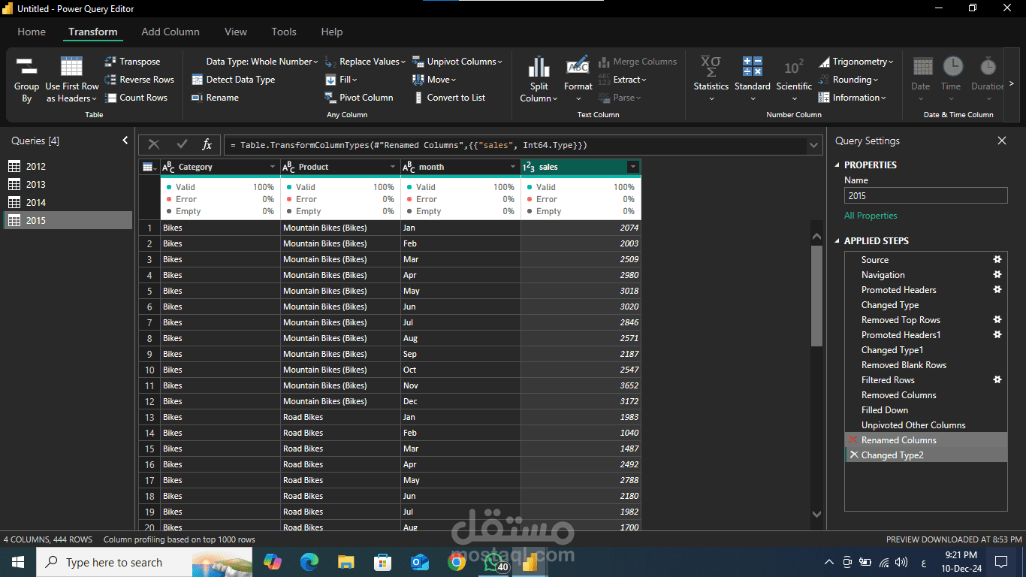Collapse the APPLIED STEPS section
1026x577 pixels.
[x=838, y=241]
